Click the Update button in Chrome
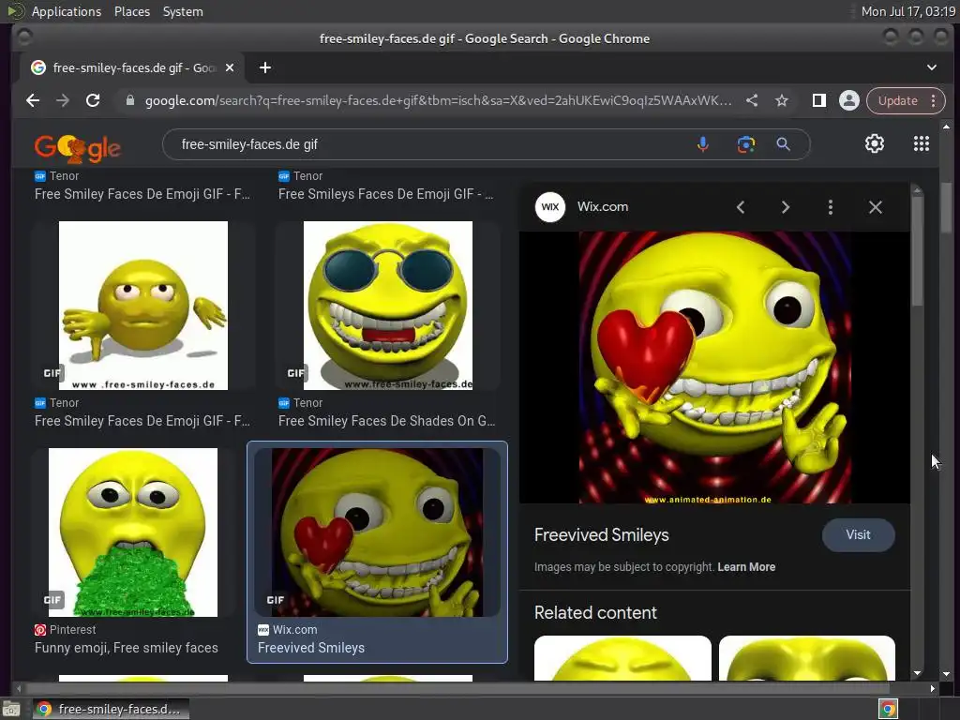This screenshot has height=720, width=960. (897, 100)
